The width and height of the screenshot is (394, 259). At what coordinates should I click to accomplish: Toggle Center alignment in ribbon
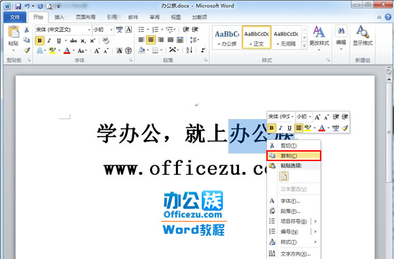(151, 40)
